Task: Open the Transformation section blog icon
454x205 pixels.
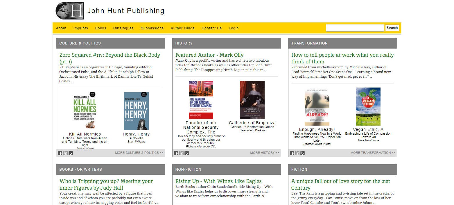Action: tap(303, 153)
